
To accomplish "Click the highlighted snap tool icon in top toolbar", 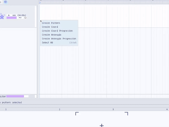I will coord(5,2).
